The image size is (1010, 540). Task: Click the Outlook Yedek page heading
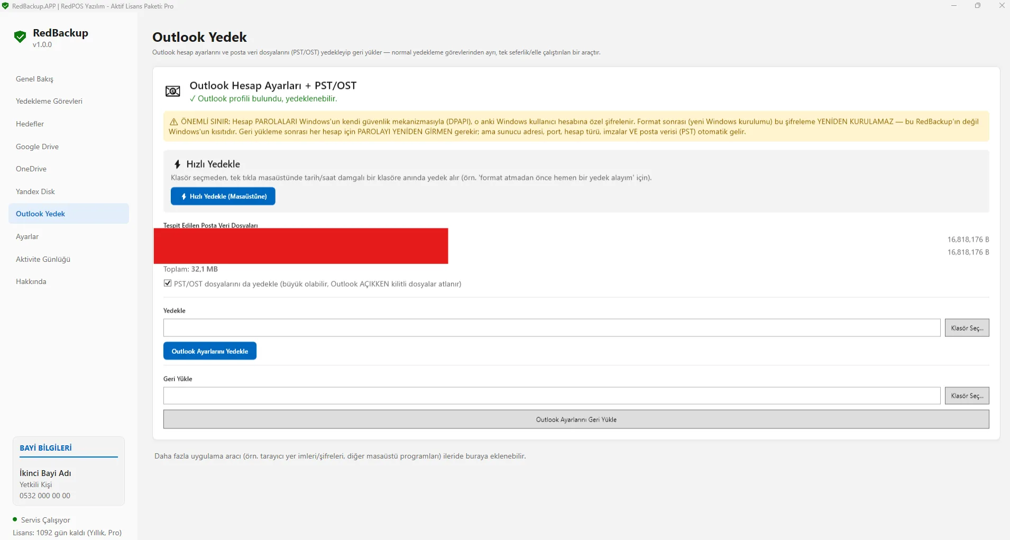click(199, 37)
